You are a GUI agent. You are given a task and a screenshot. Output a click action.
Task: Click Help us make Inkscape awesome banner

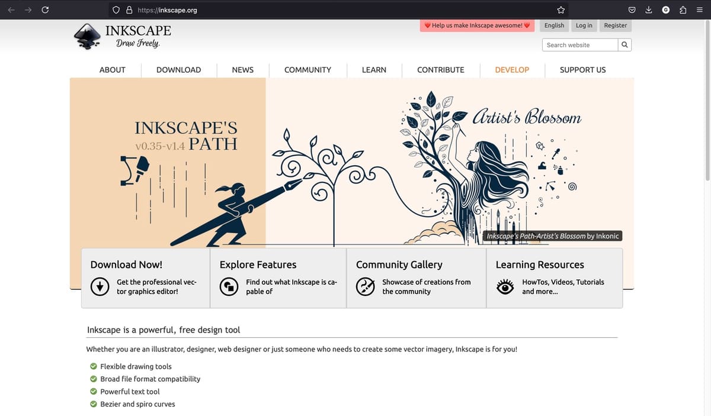click(x=478, y=25)
